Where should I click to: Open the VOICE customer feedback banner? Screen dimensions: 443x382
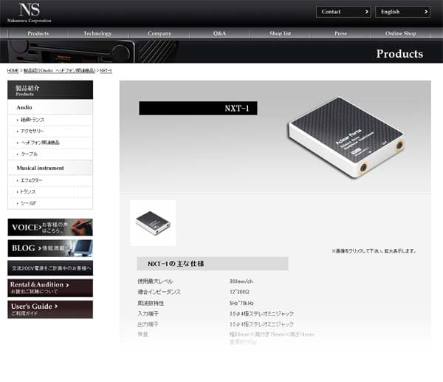[x=50, y=227]
